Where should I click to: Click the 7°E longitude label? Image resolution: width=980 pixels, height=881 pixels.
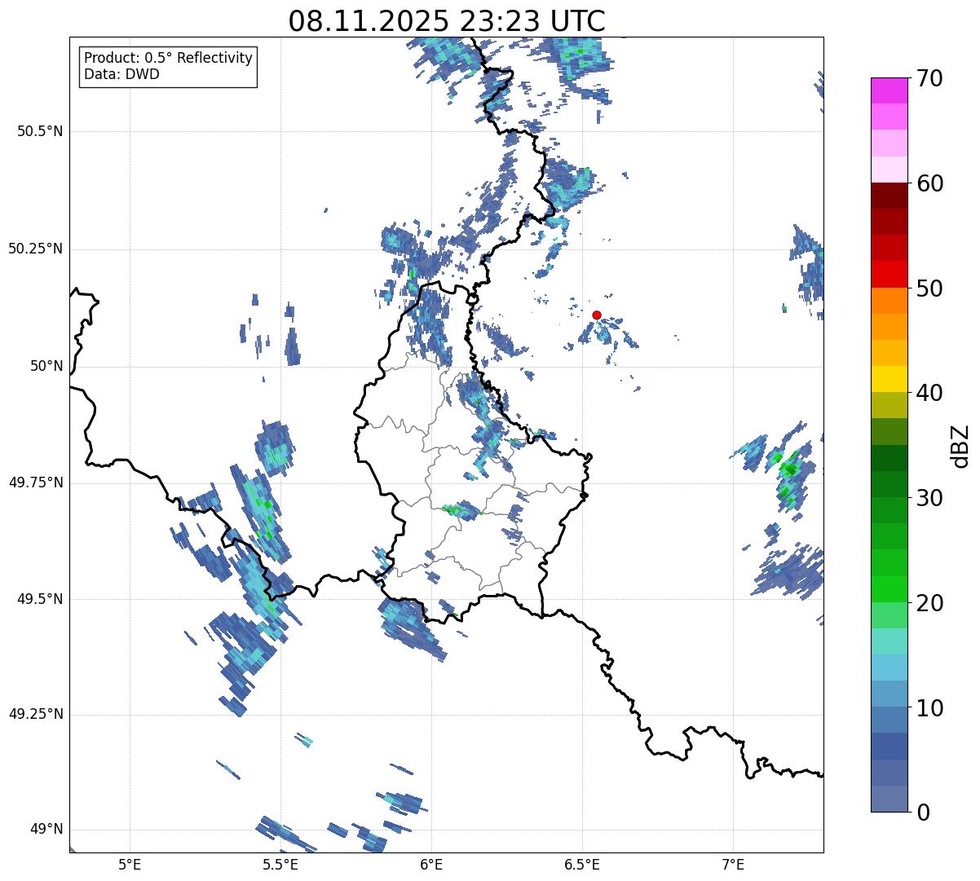pyautogui.click(x=733, y=864)
